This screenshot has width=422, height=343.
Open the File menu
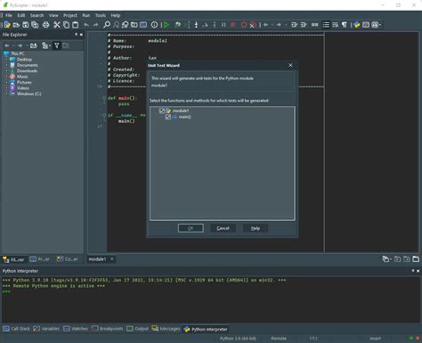point(9,15)
